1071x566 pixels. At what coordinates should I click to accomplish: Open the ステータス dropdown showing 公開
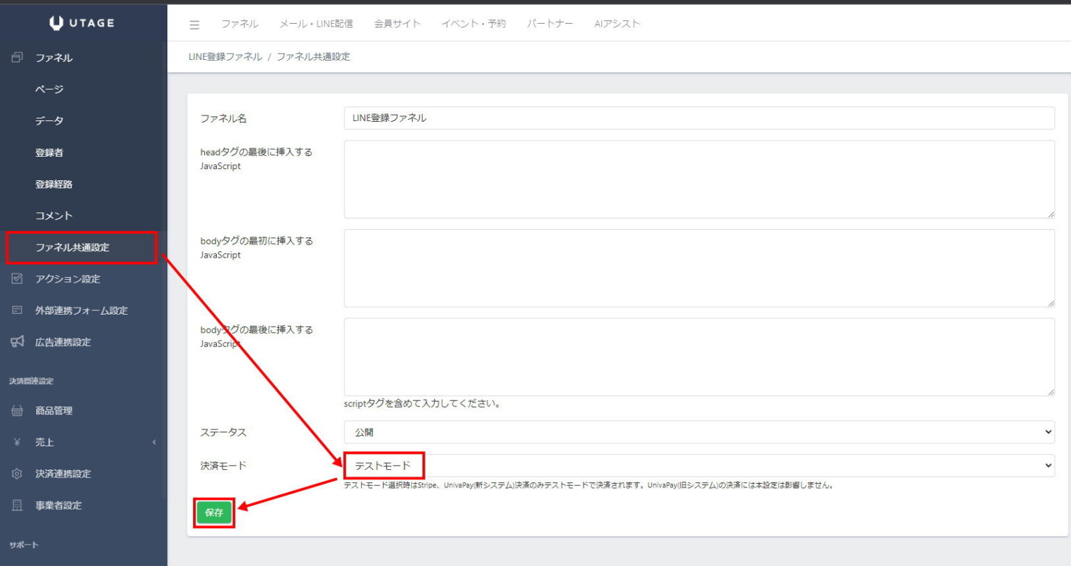(x=699, y=432)
